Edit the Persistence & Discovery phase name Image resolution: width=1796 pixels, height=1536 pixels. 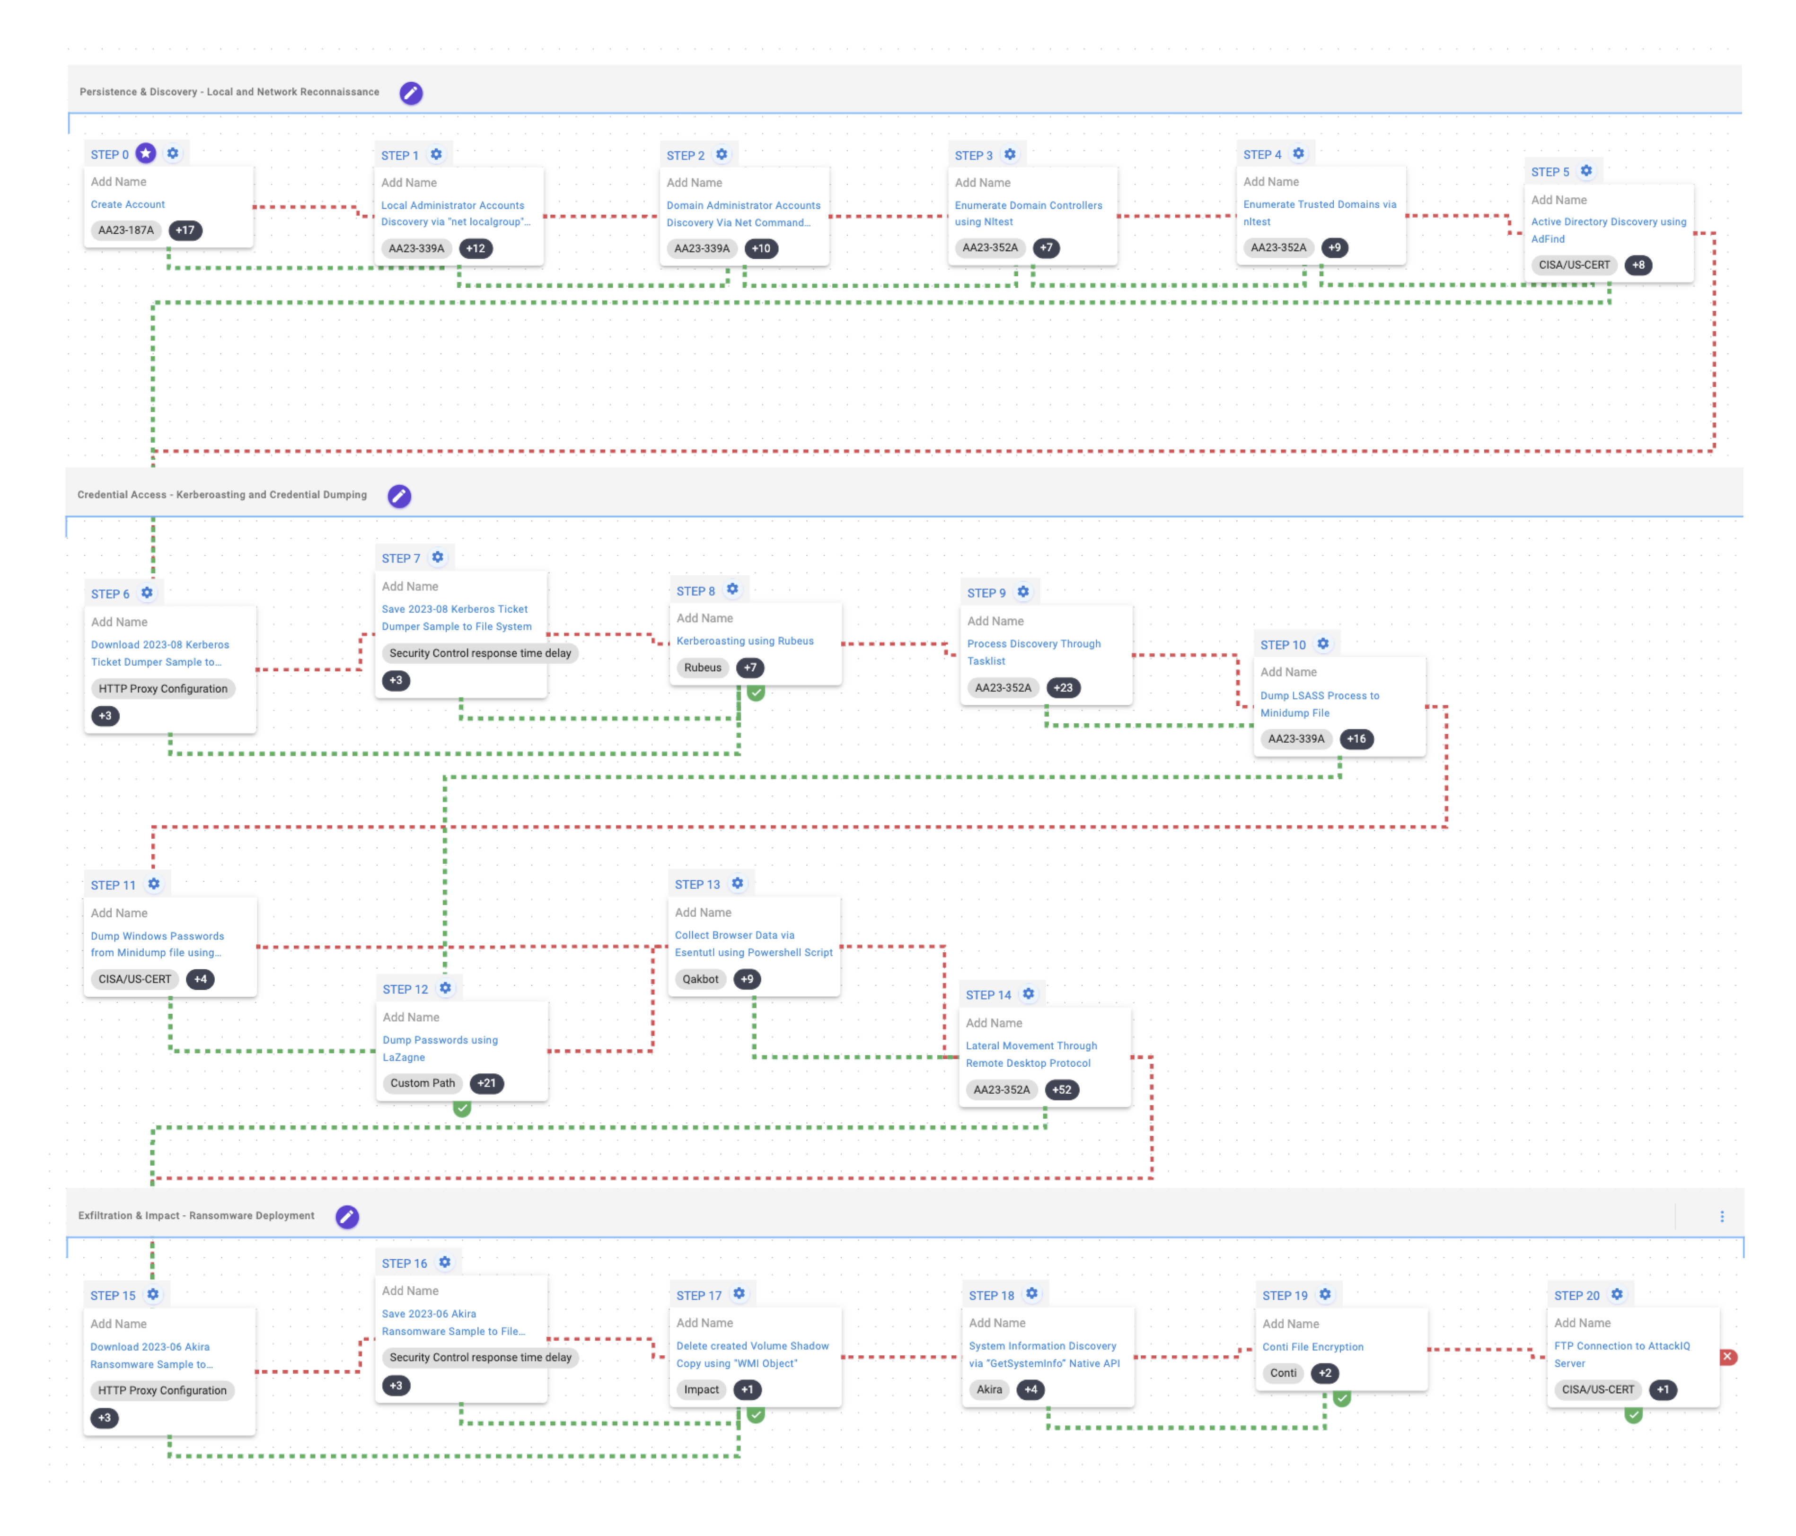coord(411,93)
